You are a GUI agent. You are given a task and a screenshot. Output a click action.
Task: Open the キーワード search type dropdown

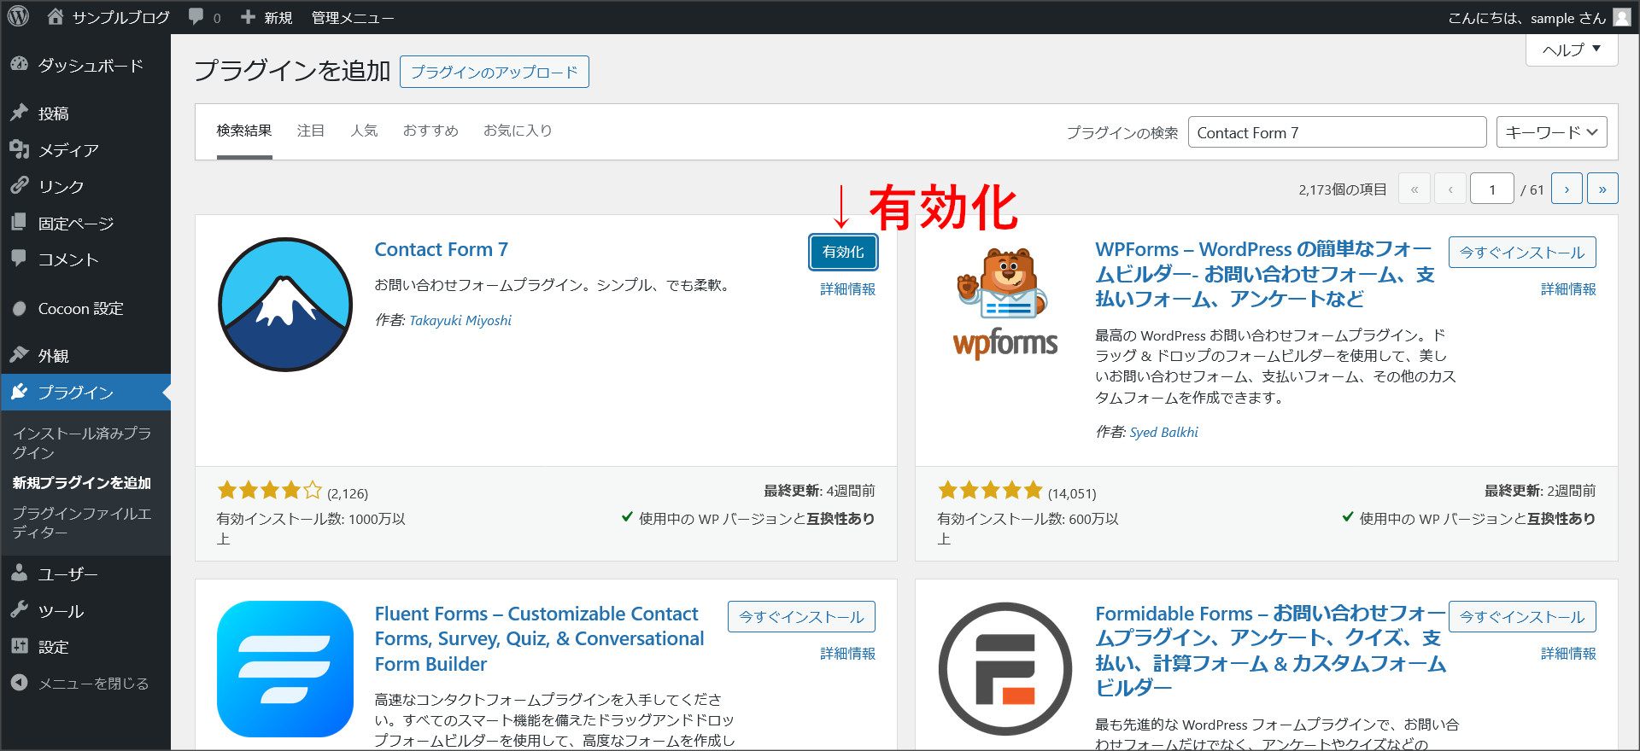point(1551,132)
